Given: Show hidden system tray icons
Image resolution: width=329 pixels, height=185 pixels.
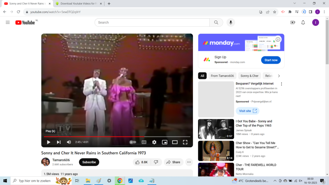Looking at the screenshot, I should (x=275, y=180).
